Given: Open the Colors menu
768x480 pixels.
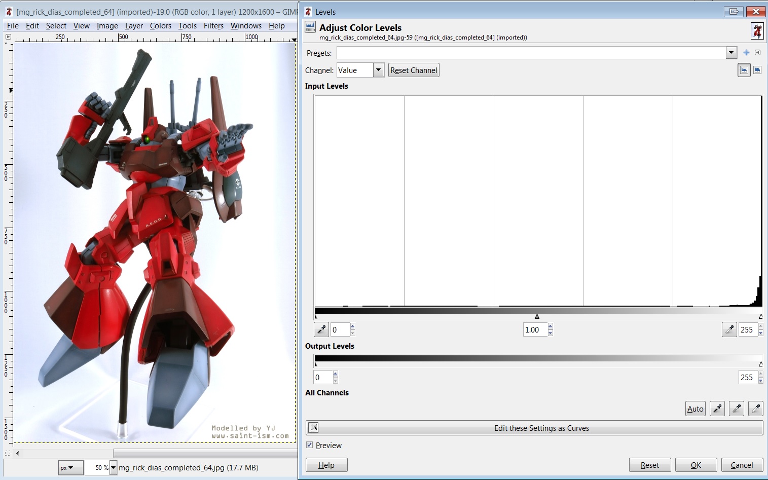Looking at the screenshot, I should (x=161, y=26).
